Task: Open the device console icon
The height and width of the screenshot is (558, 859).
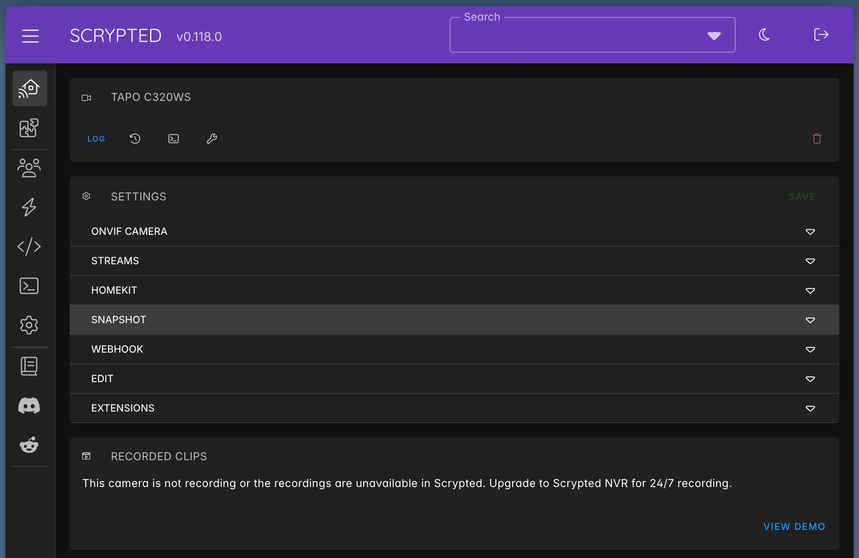Action: [x=173, y=139]
